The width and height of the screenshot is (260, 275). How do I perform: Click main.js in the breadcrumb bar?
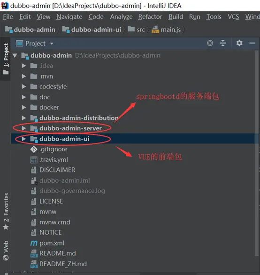coord(170,30)
